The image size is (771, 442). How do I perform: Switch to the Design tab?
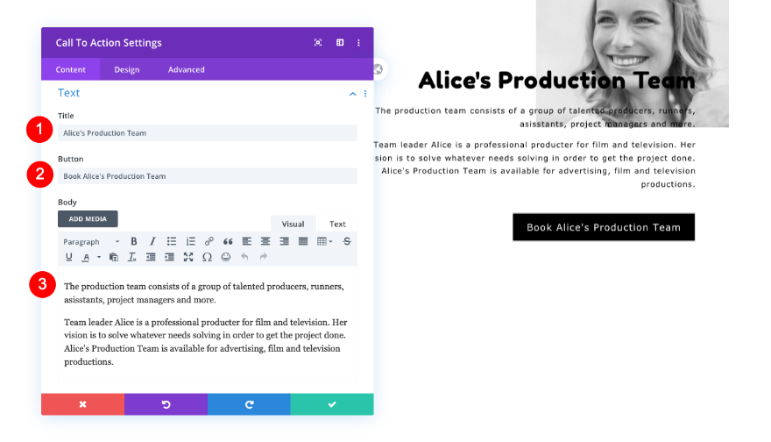(127, 69)
